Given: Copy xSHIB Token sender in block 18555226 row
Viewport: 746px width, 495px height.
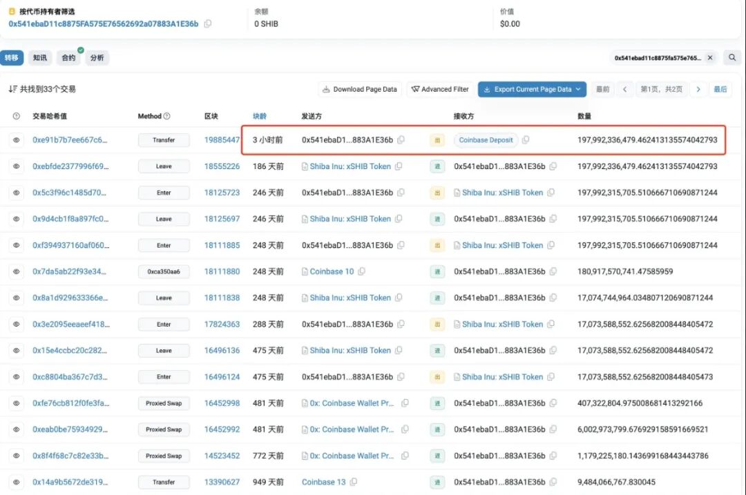Looking at the screenshot, I should [399, 166].
